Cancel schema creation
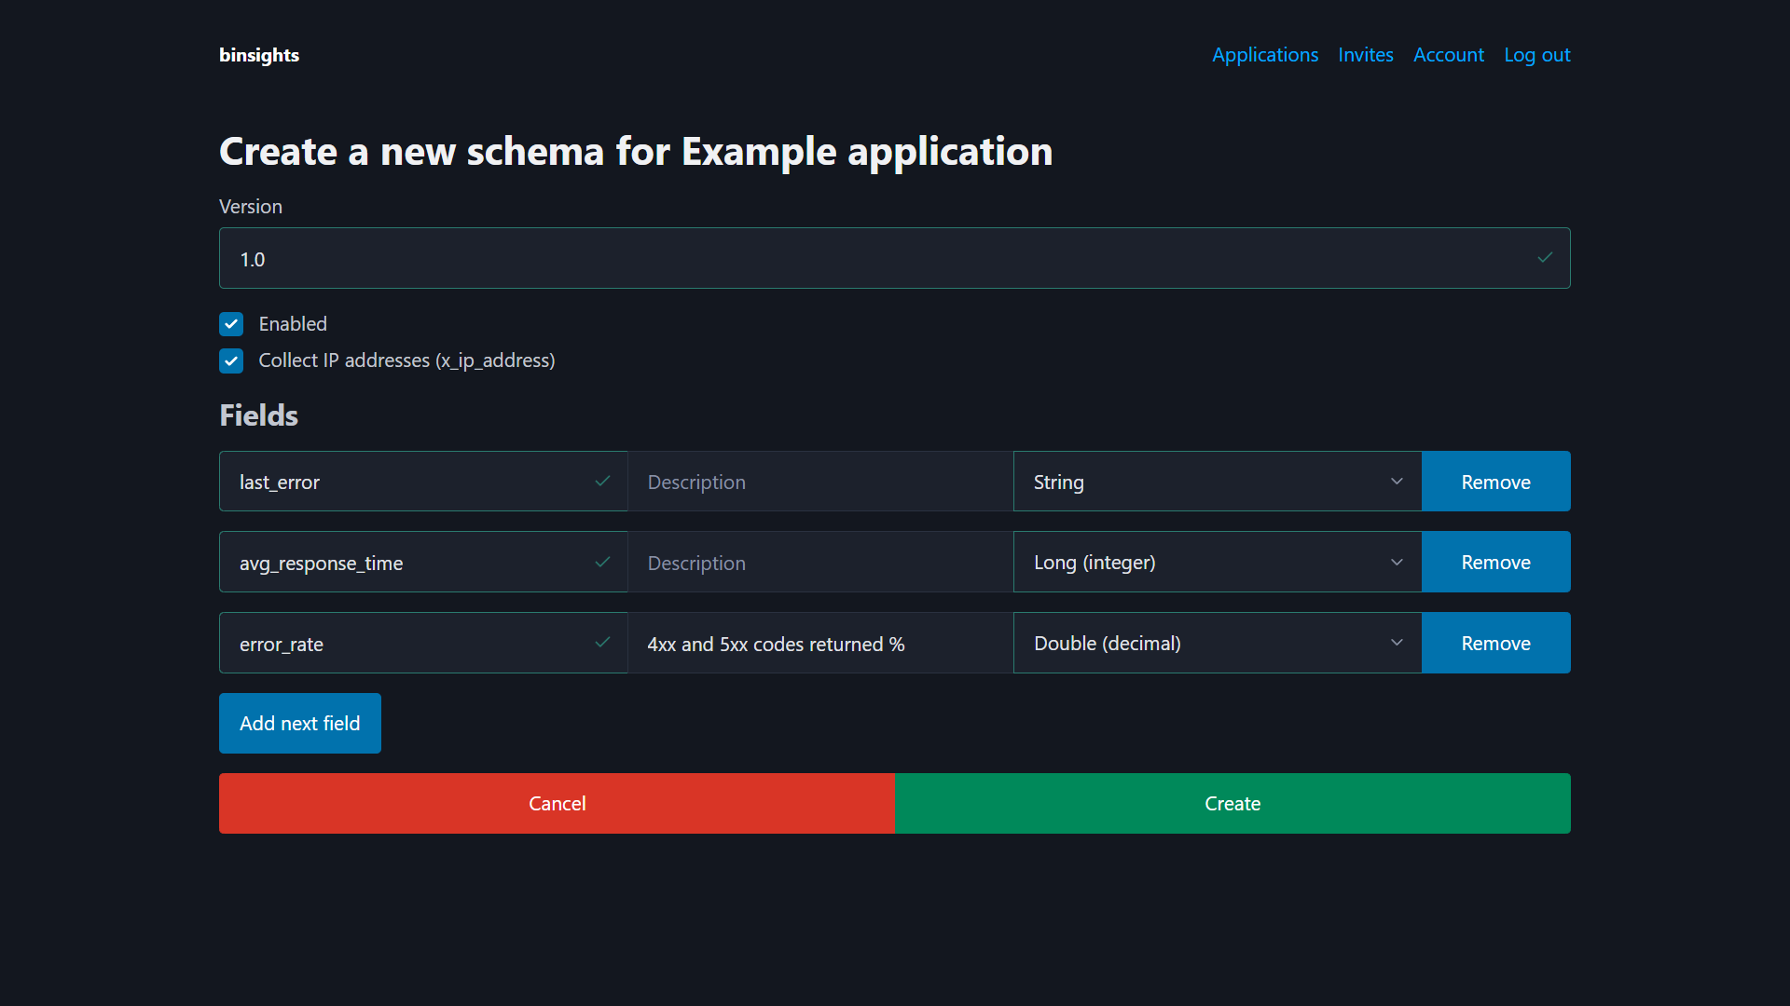This screenshot has height=1006, width=1790. tap(557, 803)
